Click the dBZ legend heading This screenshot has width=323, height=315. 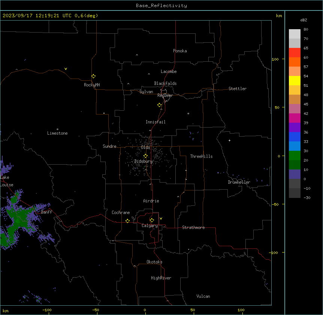304,20
